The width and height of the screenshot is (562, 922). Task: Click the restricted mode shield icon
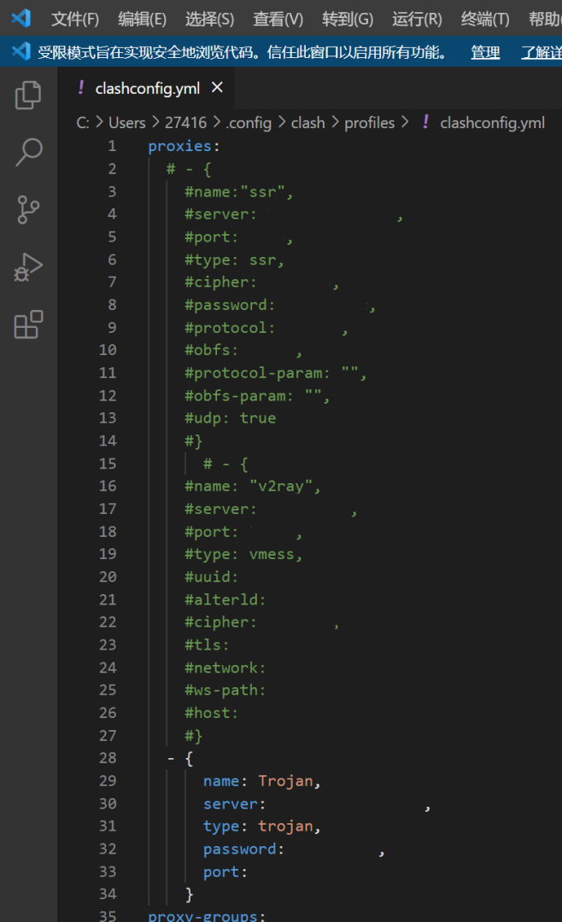click(21, 52)
